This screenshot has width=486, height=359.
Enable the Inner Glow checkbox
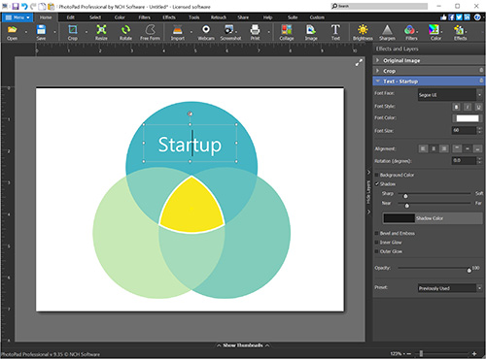point(377,243)
